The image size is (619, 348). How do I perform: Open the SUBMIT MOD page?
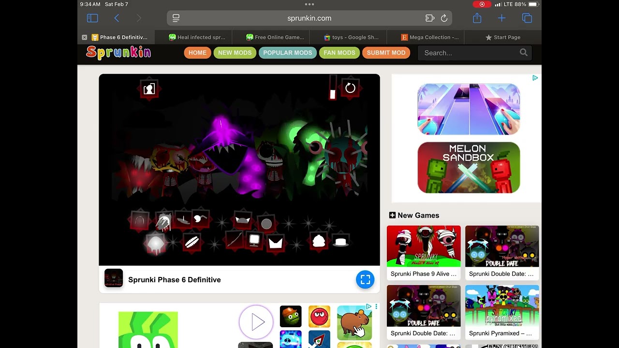[x=386, y=53]
